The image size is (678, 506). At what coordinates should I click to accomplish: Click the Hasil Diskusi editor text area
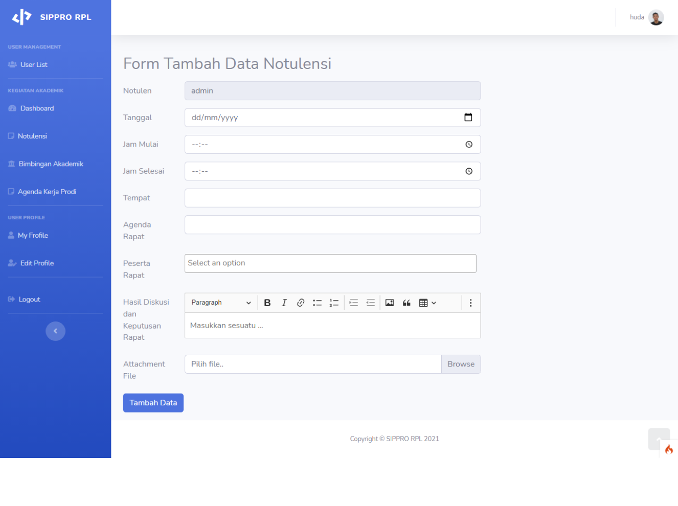click(x=333, y=326)
